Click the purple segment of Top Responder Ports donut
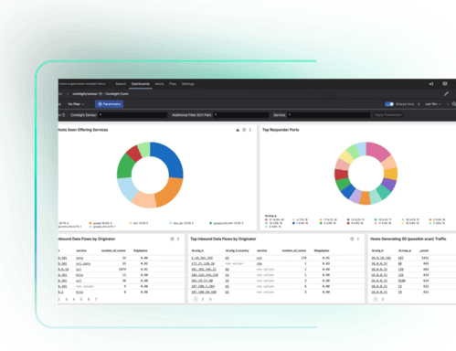The width and height of the screenshot is (456, 351). [388, 184]
